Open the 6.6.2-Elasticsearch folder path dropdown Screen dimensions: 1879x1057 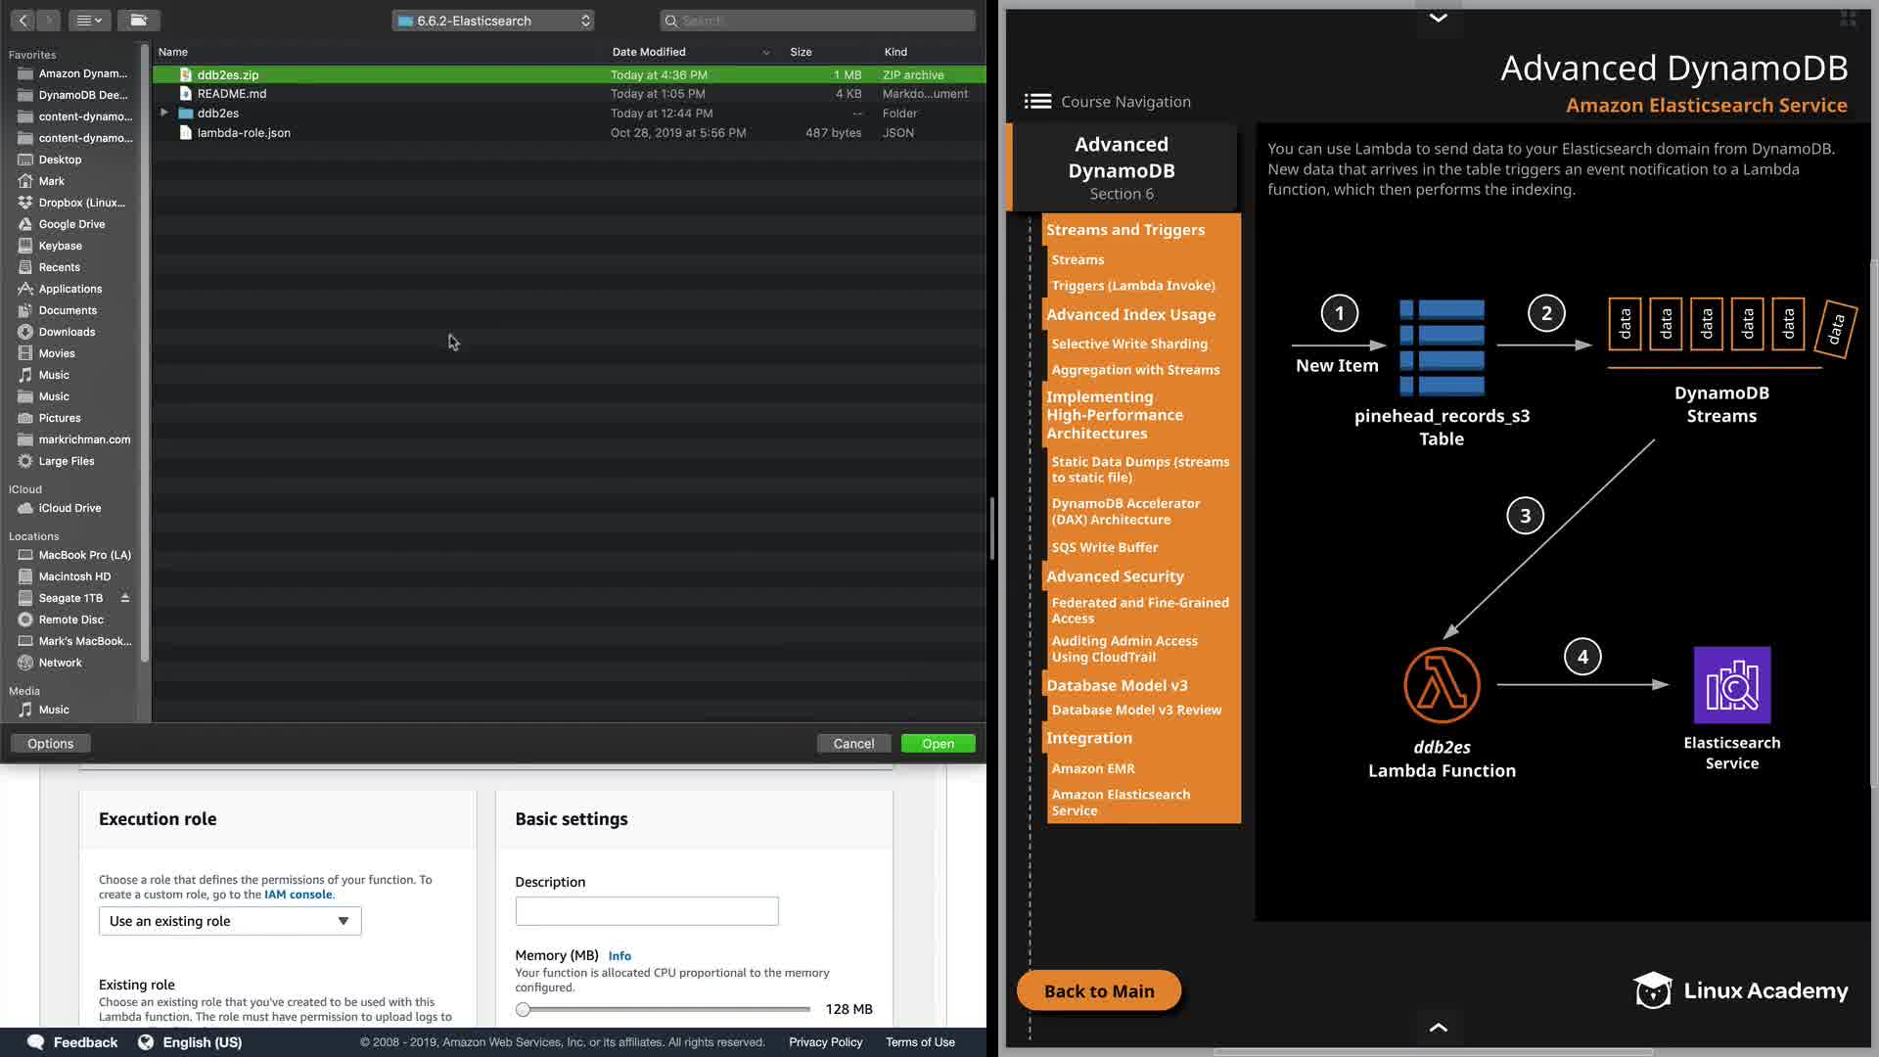[493, 21]
